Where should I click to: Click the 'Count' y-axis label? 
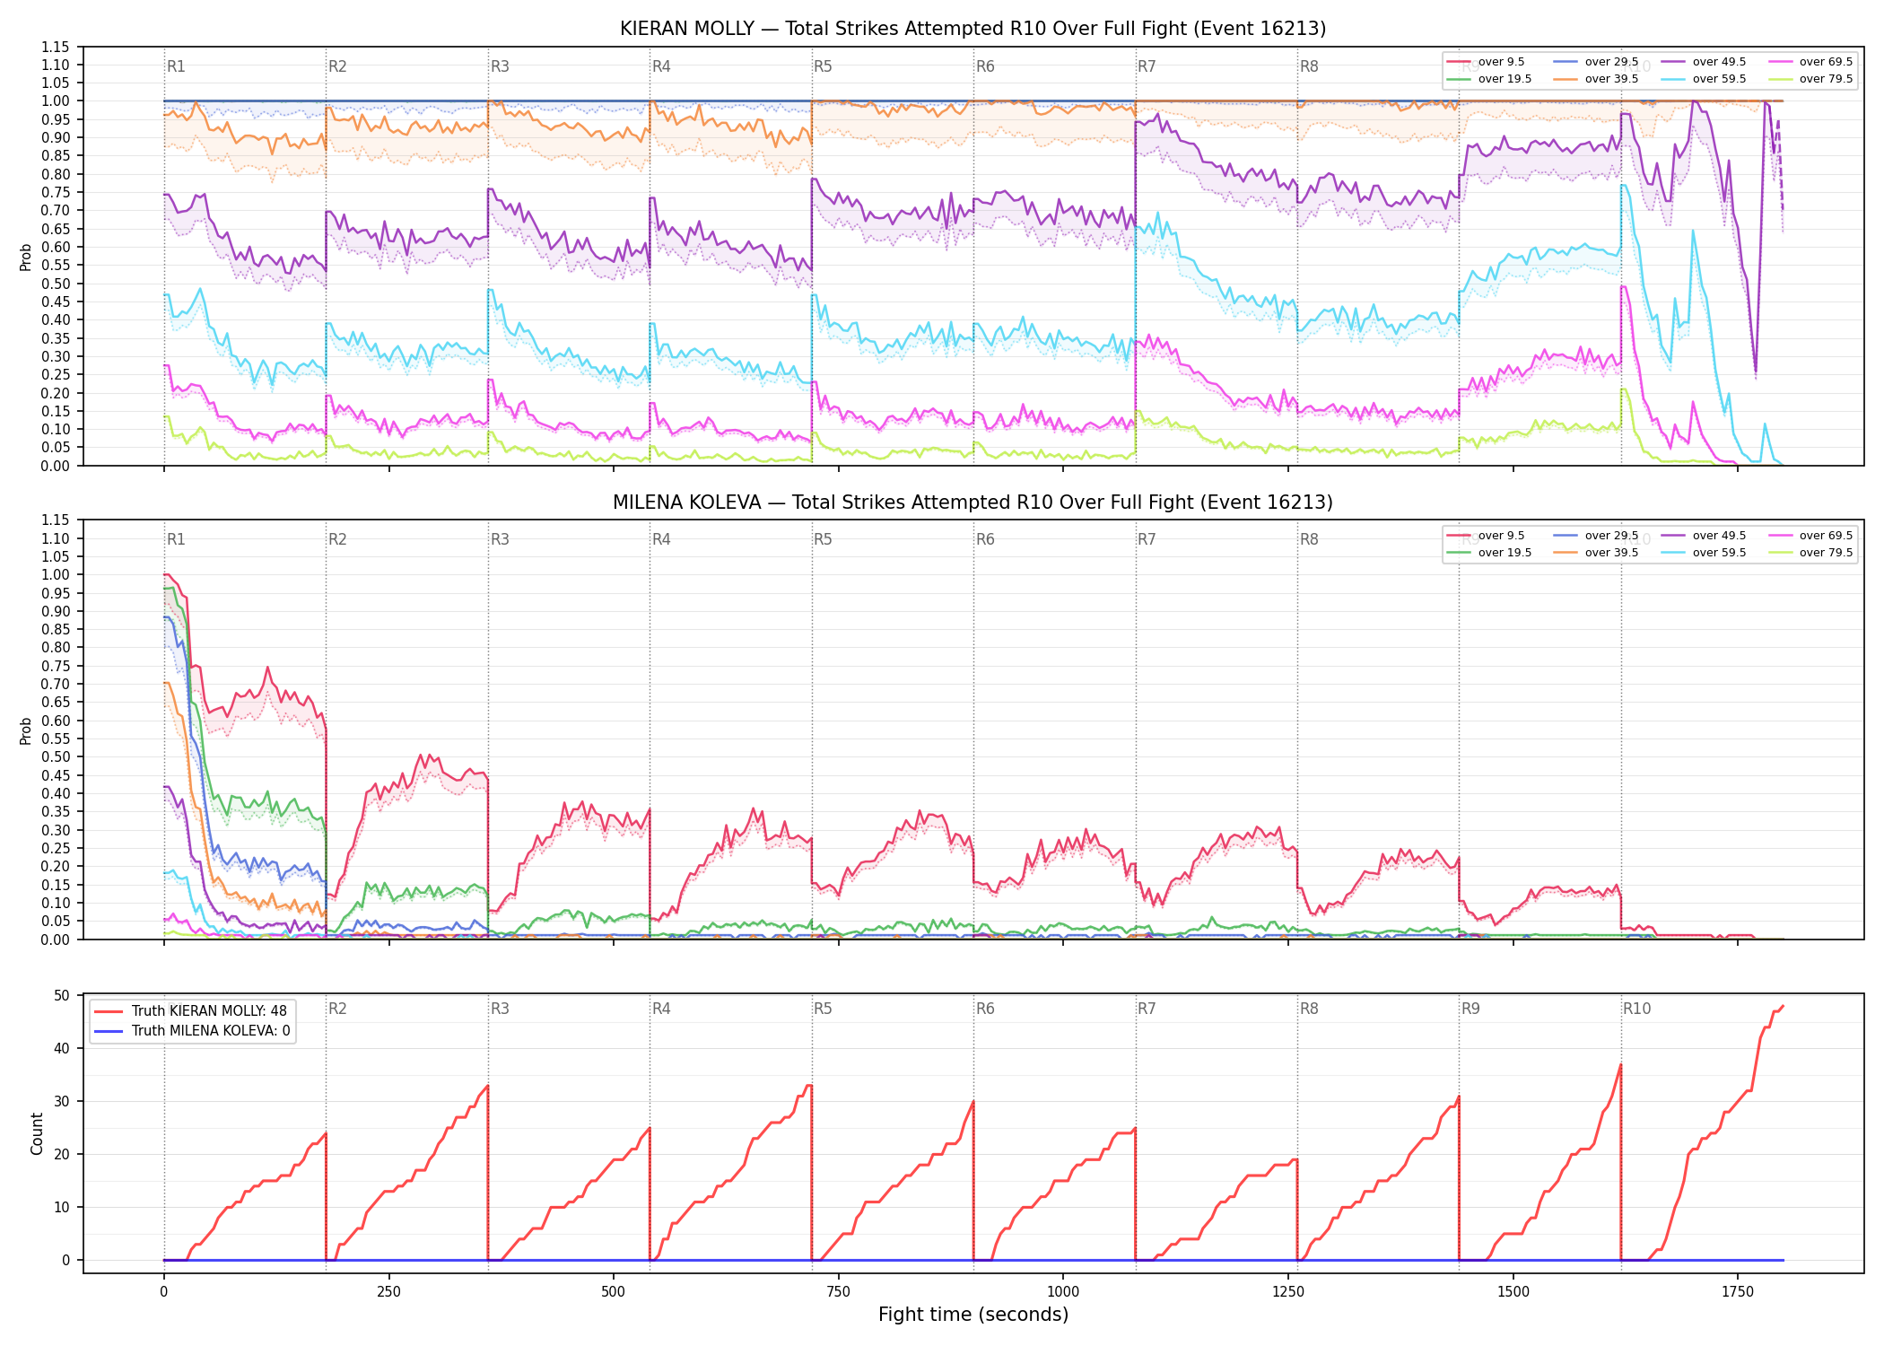click(x=37, y=1133)
